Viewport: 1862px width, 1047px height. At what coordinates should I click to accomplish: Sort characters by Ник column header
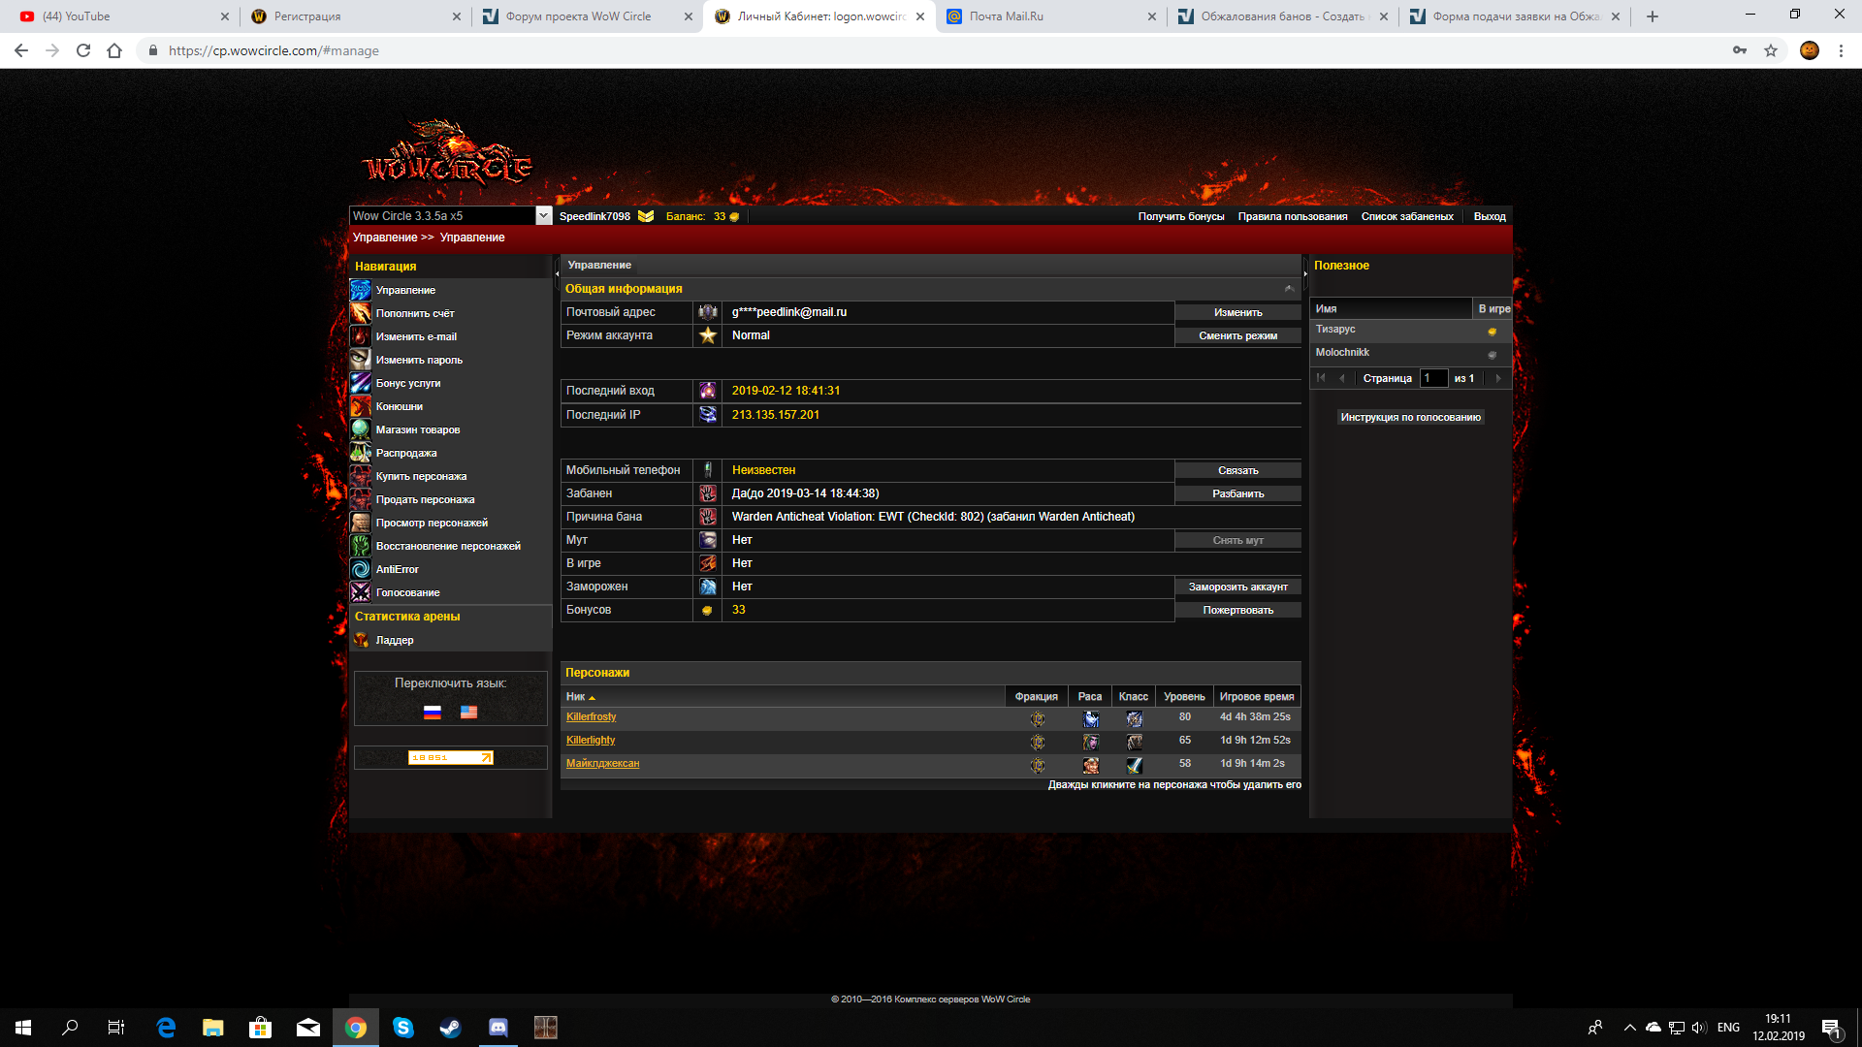tap(576, 697)
